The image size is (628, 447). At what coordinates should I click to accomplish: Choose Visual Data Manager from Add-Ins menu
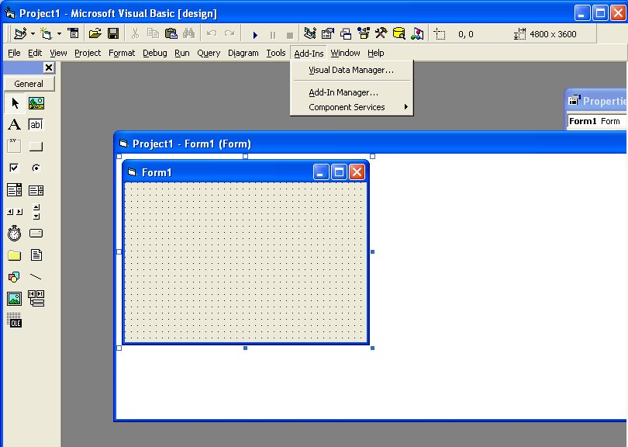351,70
